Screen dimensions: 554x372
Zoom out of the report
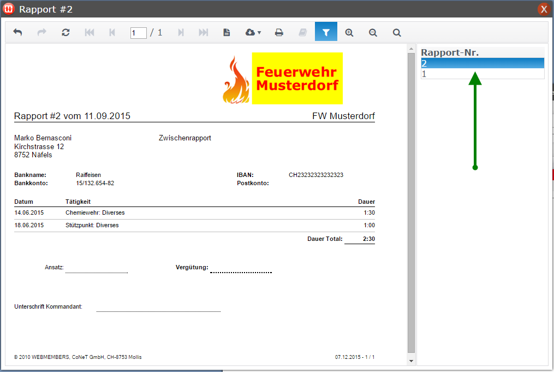point(373,32)
